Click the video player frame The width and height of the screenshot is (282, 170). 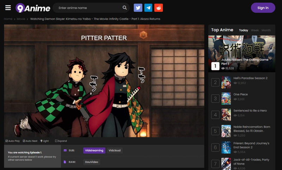(x=104, y=81)
